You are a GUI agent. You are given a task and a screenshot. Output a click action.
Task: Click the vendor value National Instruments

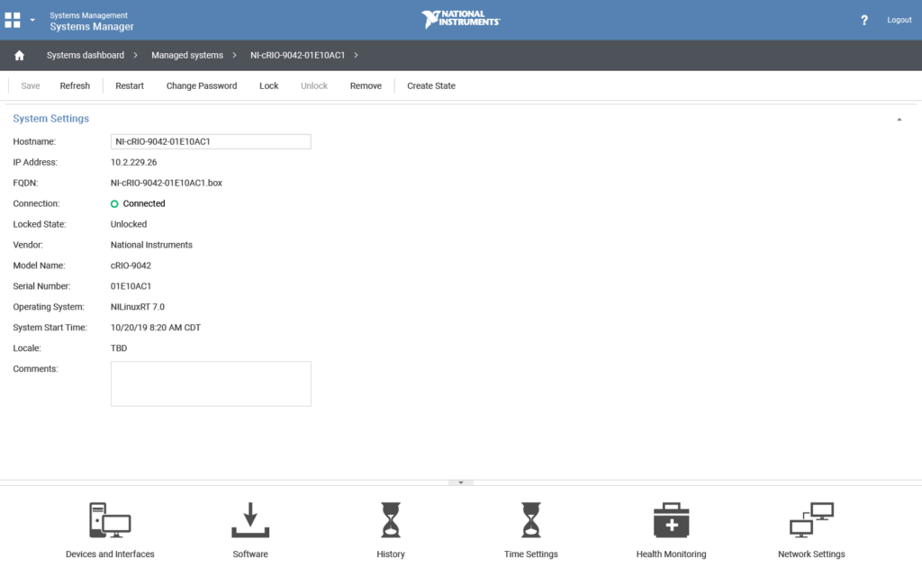pos(151,245)
